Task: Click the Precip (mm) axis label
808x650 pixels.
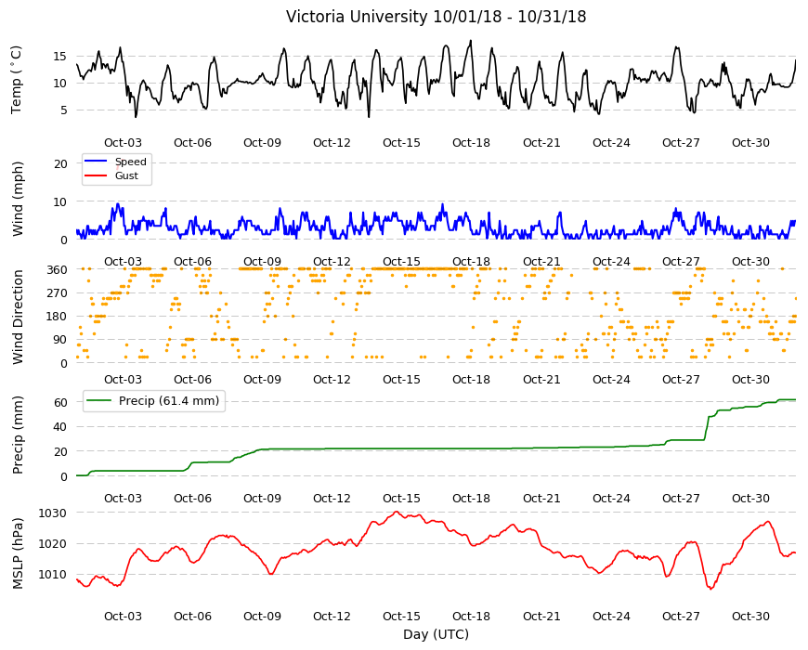Action: pyautogui.click(x=18, y=435)
